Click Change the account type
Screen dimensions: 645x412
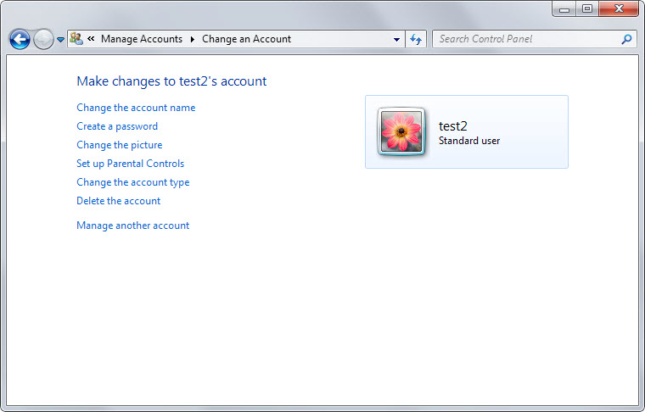tap(133, 182)
